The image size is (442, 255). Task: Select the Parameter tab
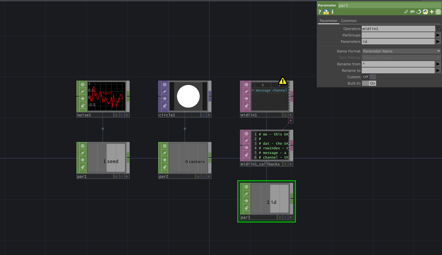point(328,20)
